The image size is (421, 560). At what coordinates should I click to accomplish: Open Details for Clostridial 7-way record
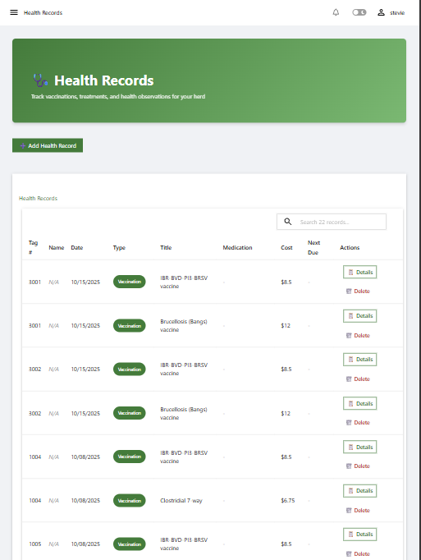(360, 491)
